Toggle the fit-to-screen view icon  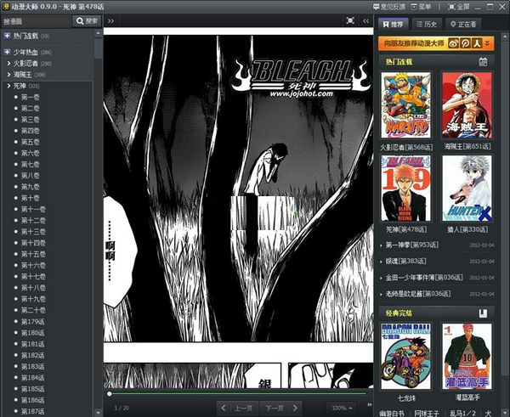[x=350, y=20]
